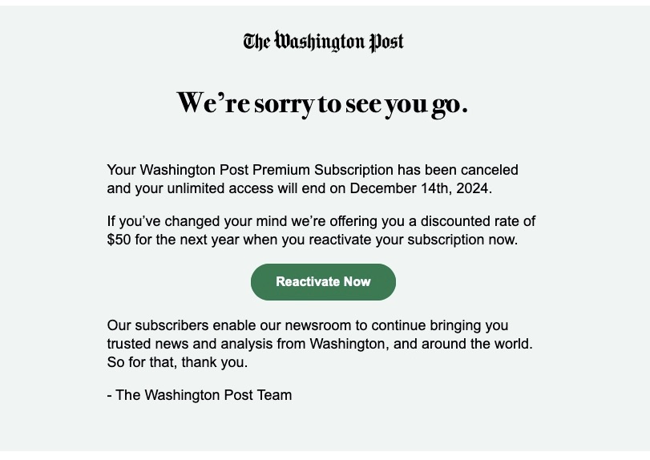The height and width of the screenshot is (460, 650).
Task: Click "Your Washington Post" opening paragraph text
Action: tap(178, 170)
